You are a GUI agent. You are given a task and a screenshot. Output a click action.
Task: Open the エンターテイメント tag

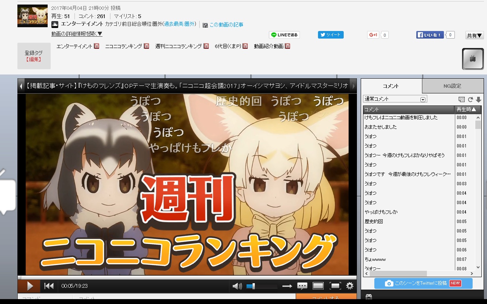click(x=74, y=46)
